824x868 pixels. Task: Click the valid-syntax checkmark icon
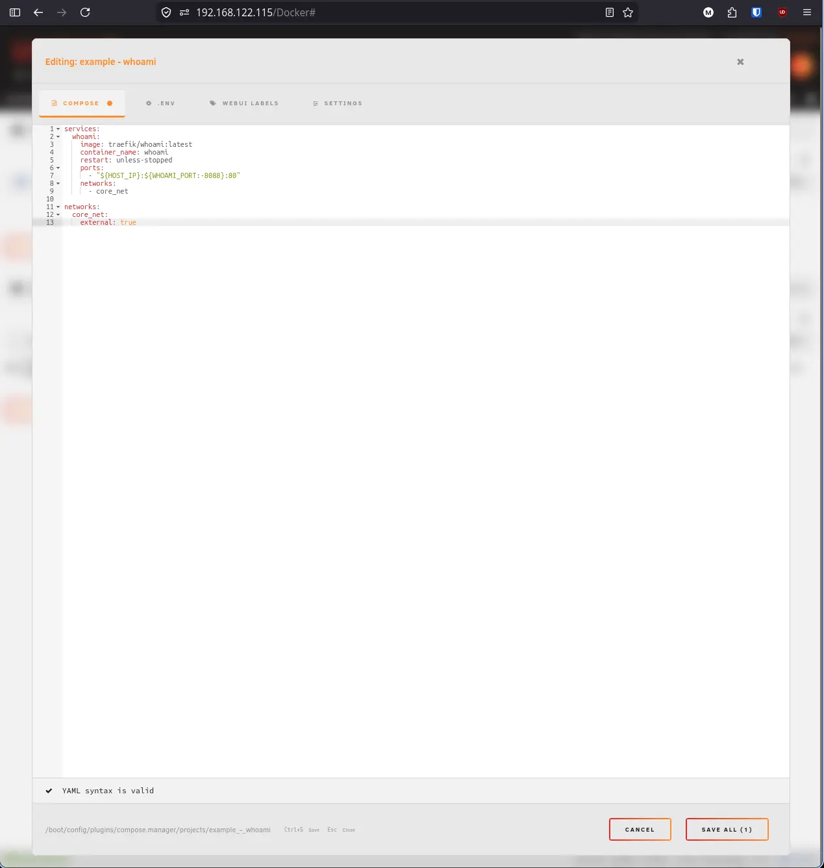tap(49, 791)
